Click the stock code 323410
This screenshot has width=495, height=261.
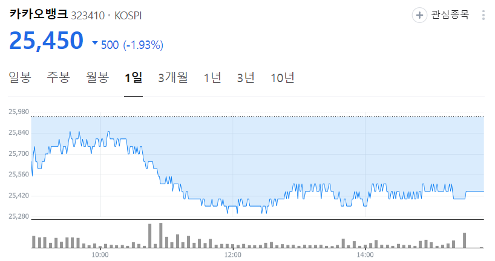click(x=88, y=16)
